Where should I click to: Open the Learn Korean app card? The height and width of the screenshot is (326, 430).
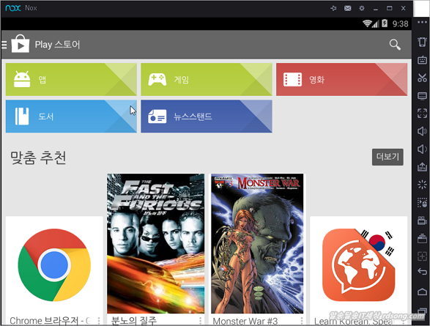[359, 270]
